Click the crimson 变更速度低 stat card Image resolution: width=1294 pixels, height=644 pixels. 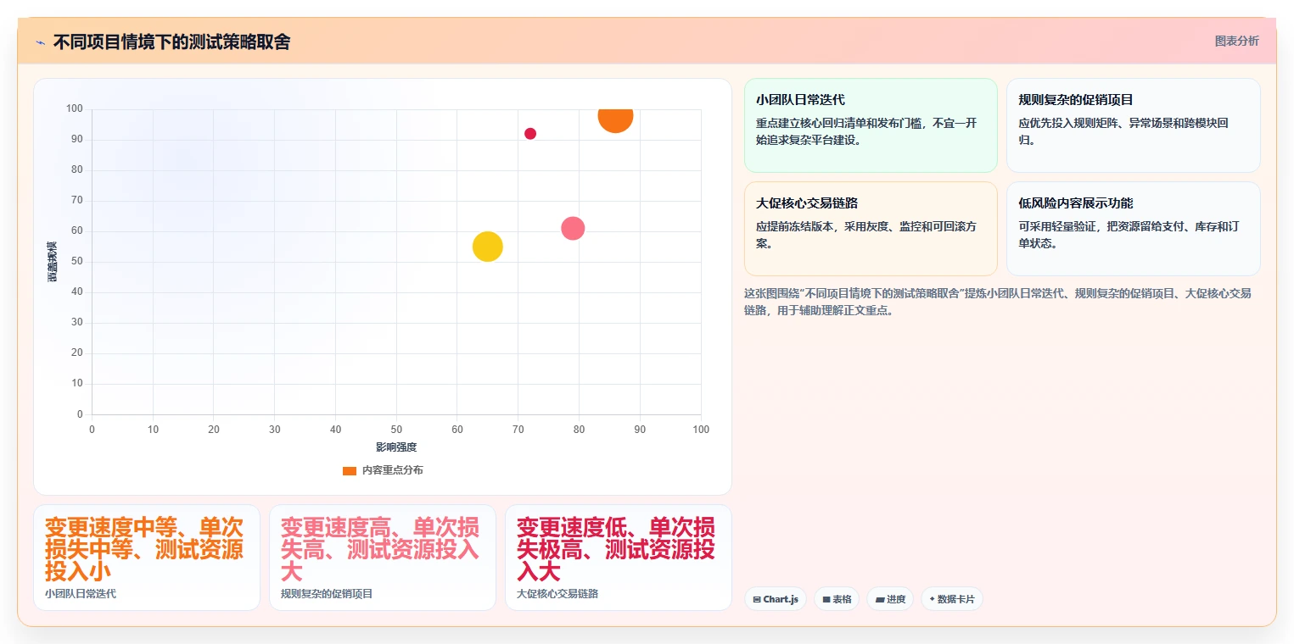point(619,558)
